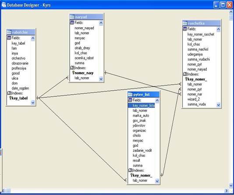
Task: Select the bold key_tabel index entry
Action: pyautogui.click(x=20, y=98)
